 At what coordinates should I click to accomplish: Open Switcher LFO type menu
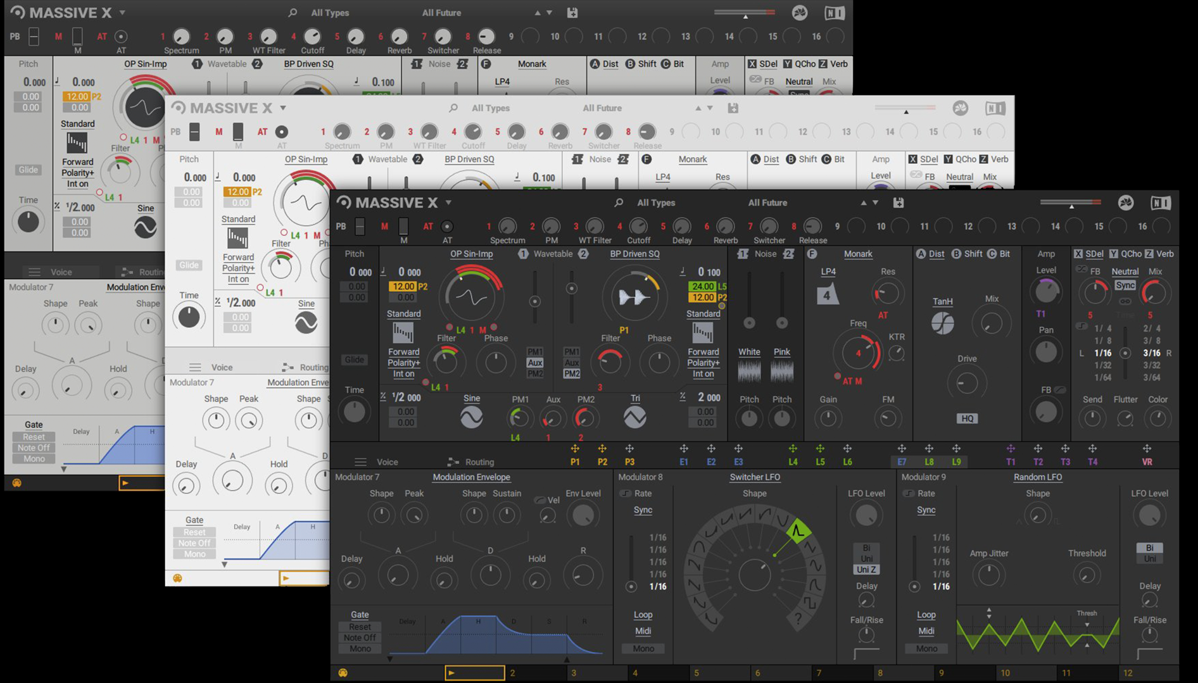click(x=755, y=477)
